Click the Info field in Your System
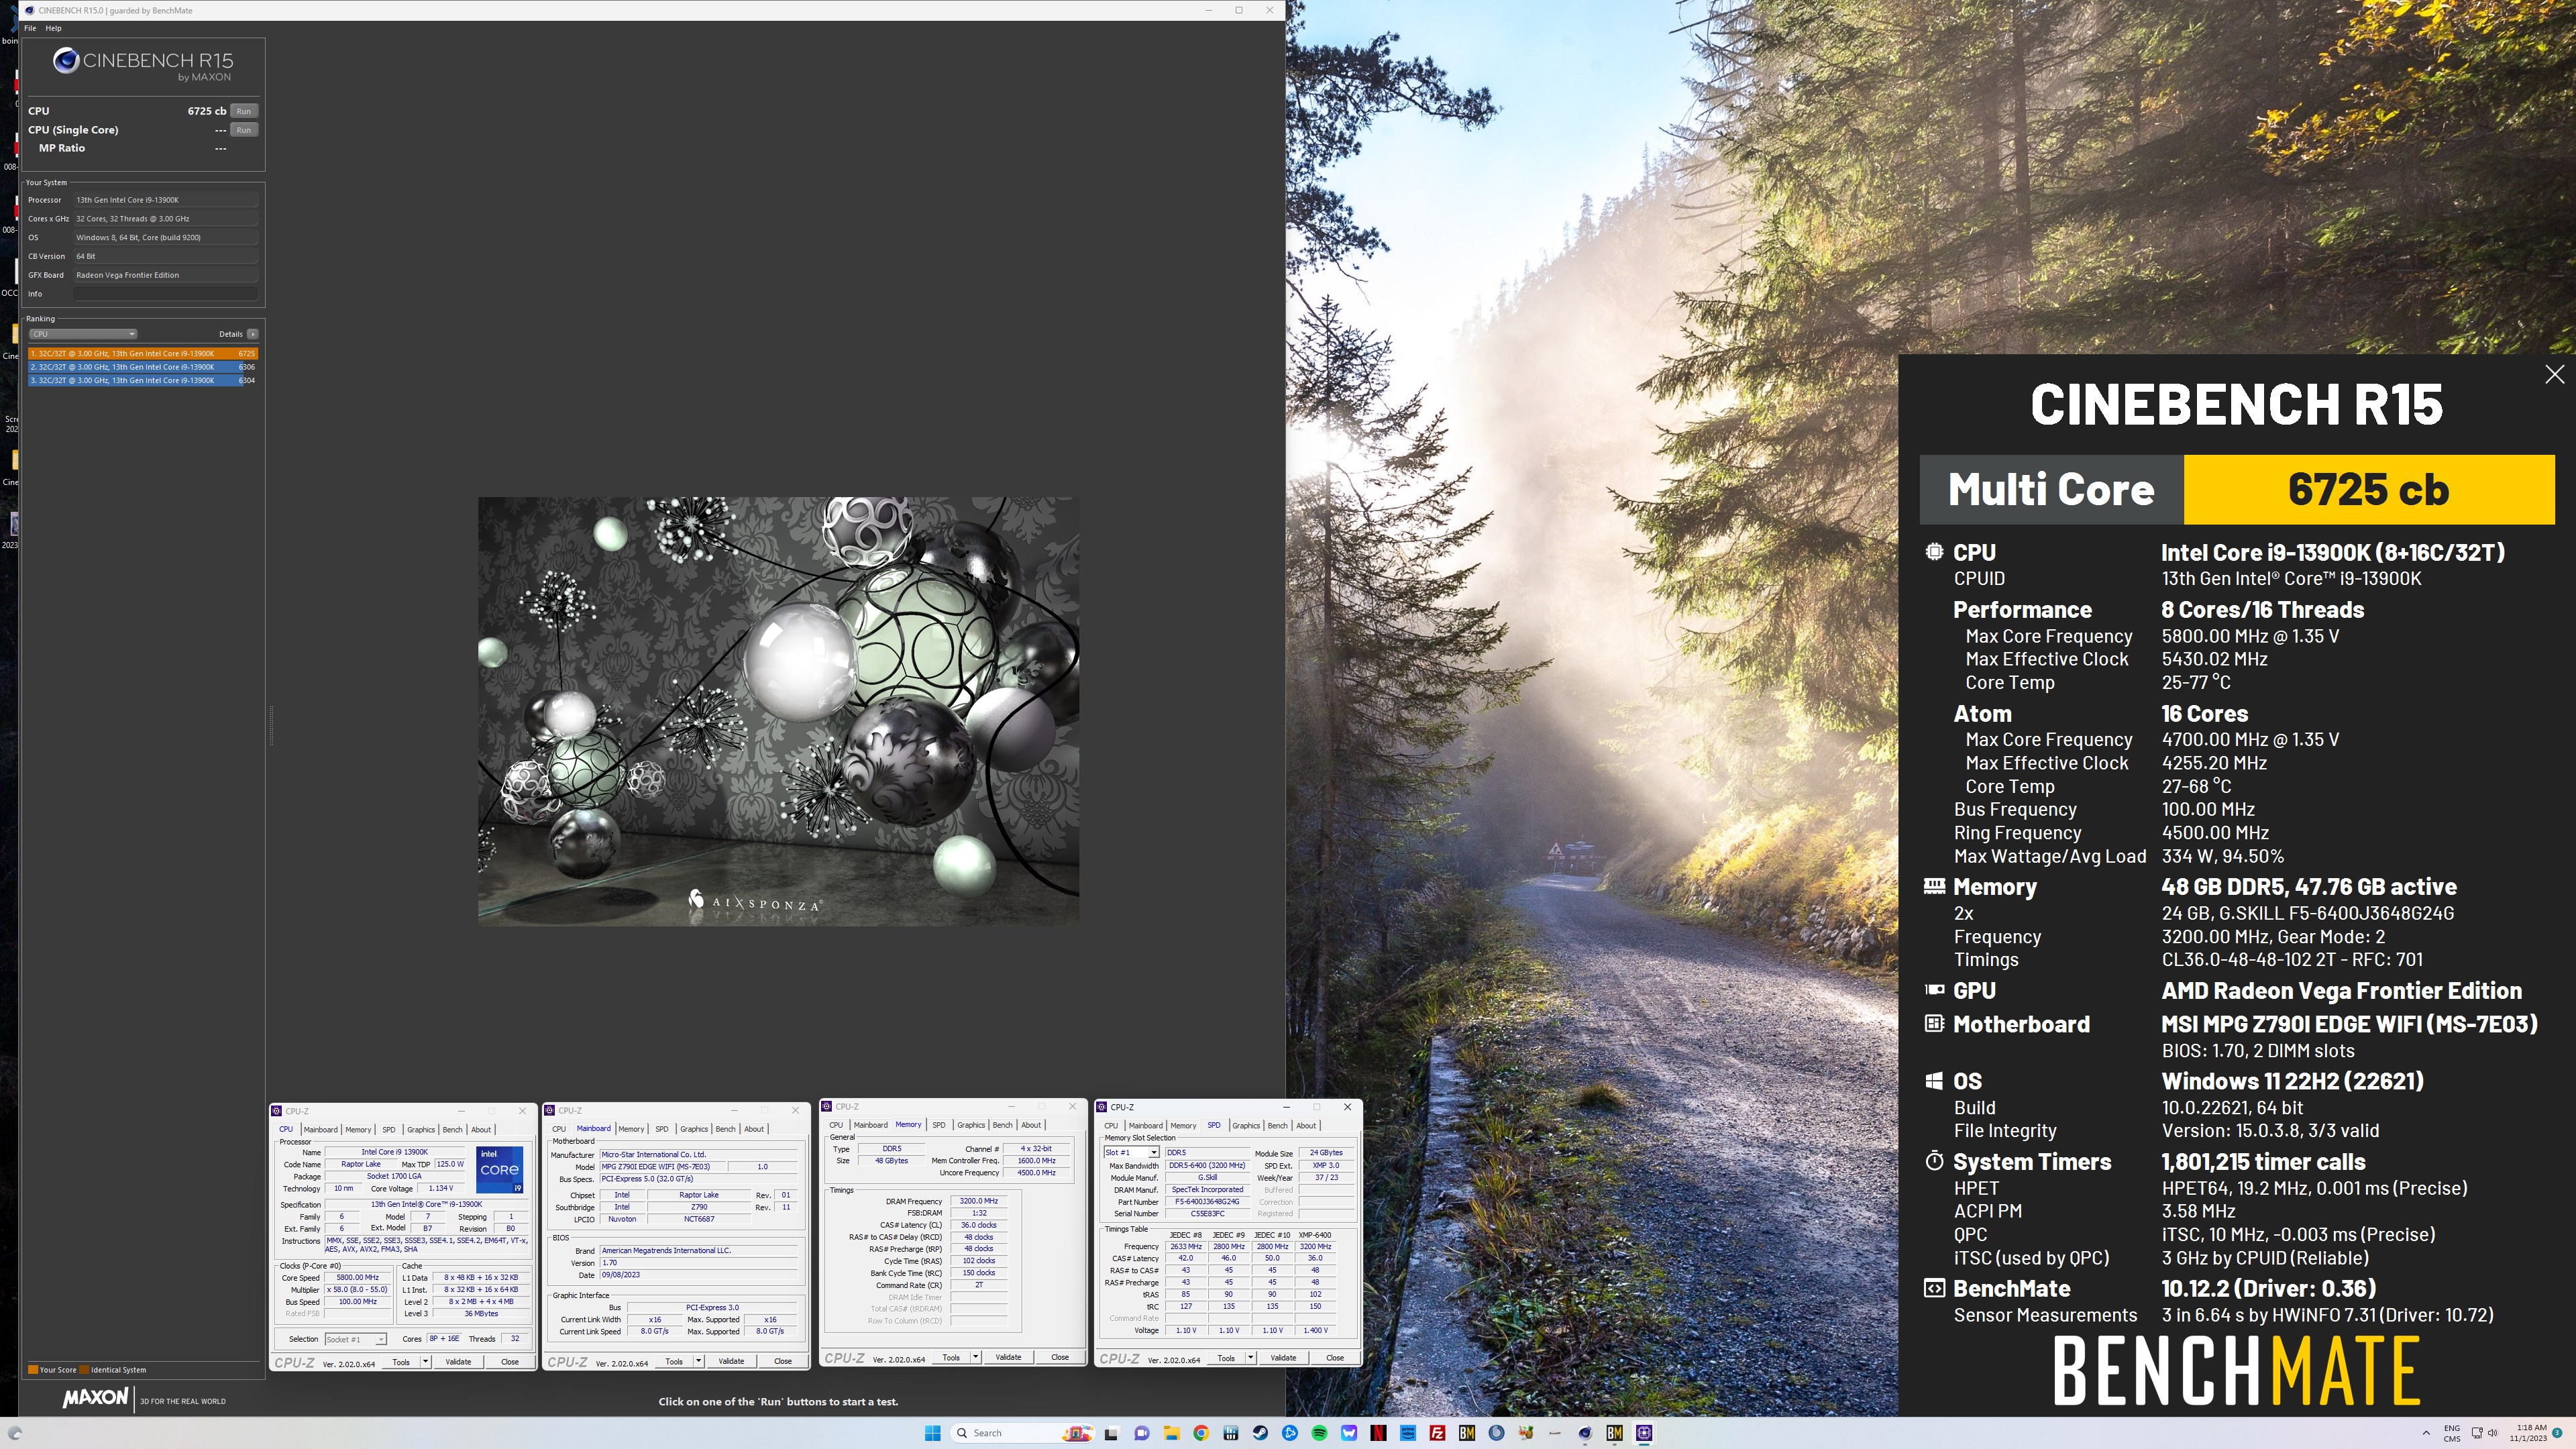The width and height of the screenshot is (2576, 1449). [165, 294]
